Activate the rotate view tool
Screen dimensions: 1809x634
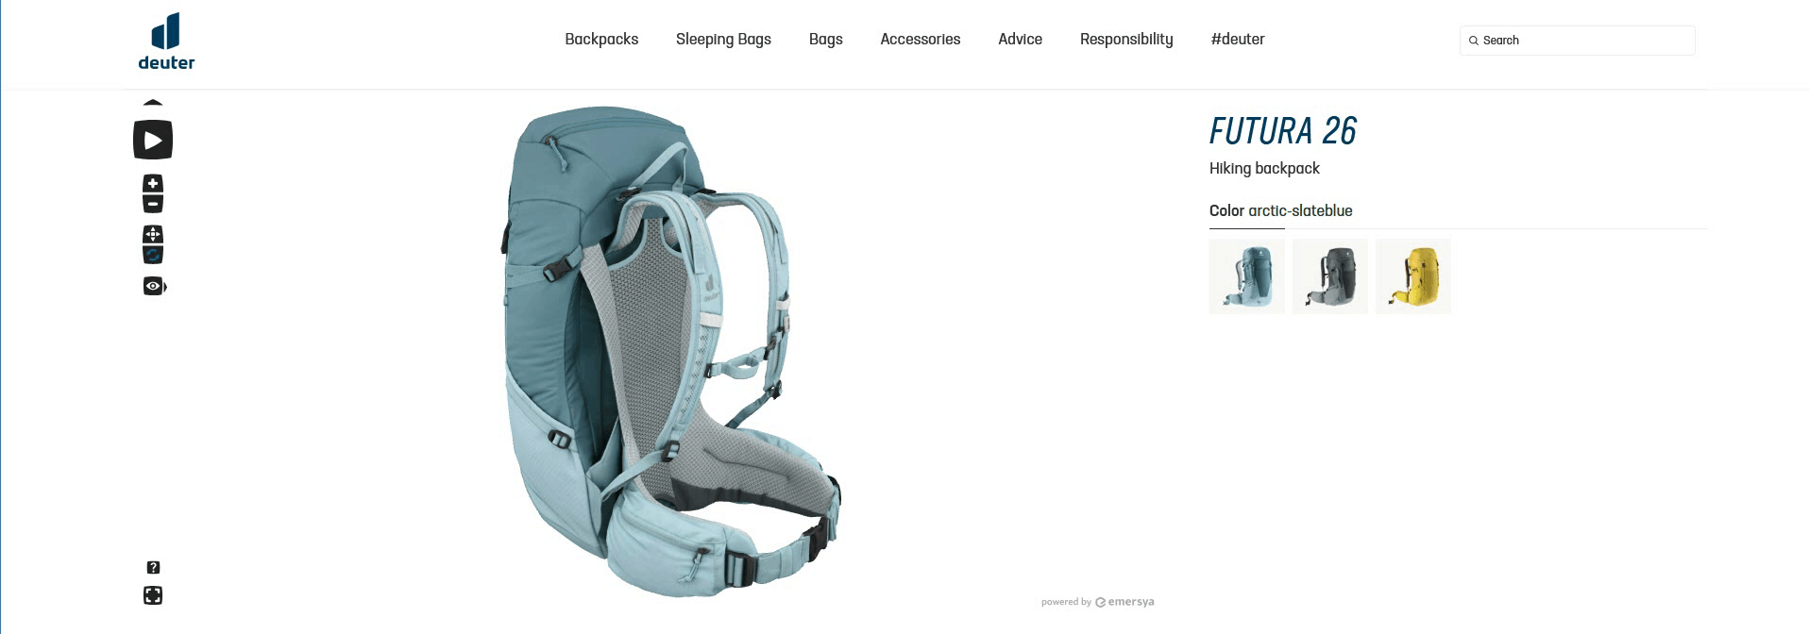pos(153,255)
